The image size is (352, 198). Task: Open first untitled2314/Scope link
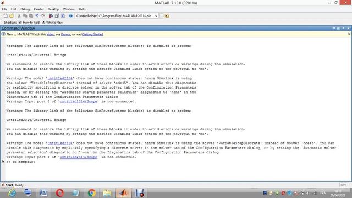click(x=79, y=101)
